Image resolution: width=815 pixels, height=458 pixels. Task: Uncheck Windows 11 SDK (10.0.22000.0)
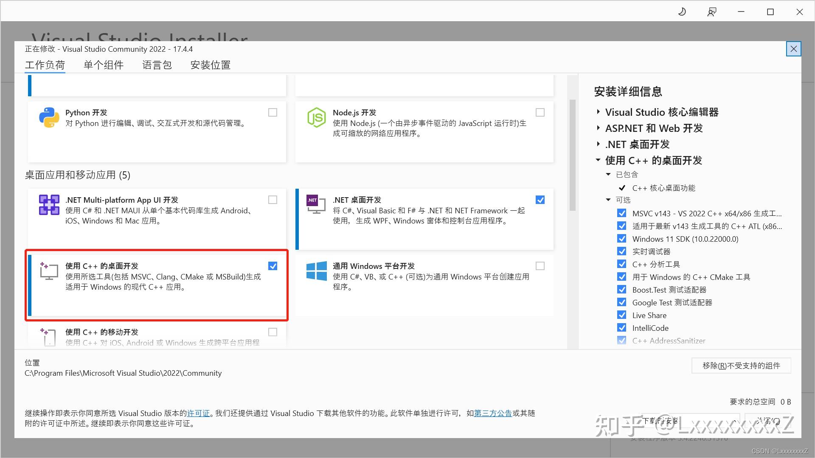tap(621, 238)
